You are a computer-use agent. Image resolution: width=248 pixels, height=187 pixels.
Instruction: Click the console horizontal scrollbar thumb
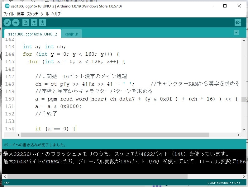pos(98,176)
